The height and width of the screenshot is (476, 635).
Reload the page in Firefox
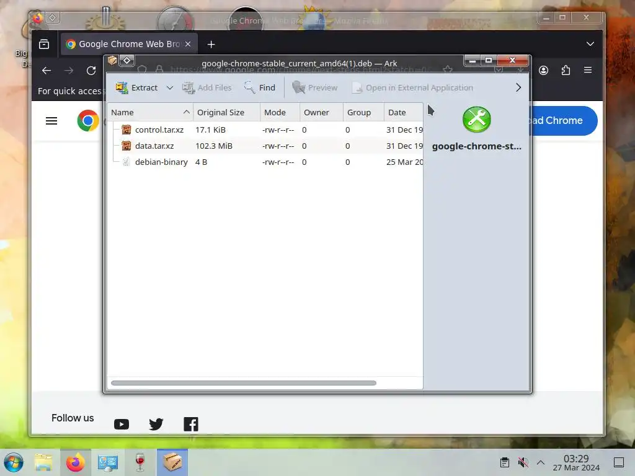[x=91, y=71]
